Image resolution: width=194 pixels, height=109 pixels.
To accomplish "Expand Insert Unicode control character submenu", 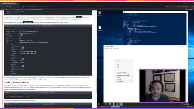I will 124,75.
